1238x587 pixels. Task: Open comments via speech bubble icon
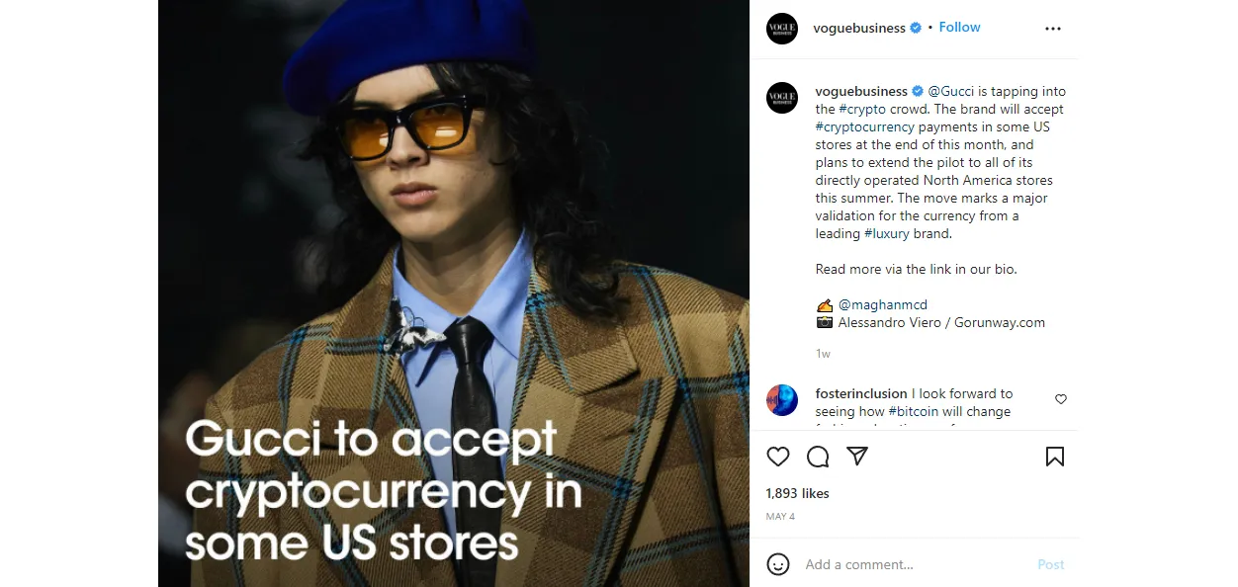tap(818, 457)
